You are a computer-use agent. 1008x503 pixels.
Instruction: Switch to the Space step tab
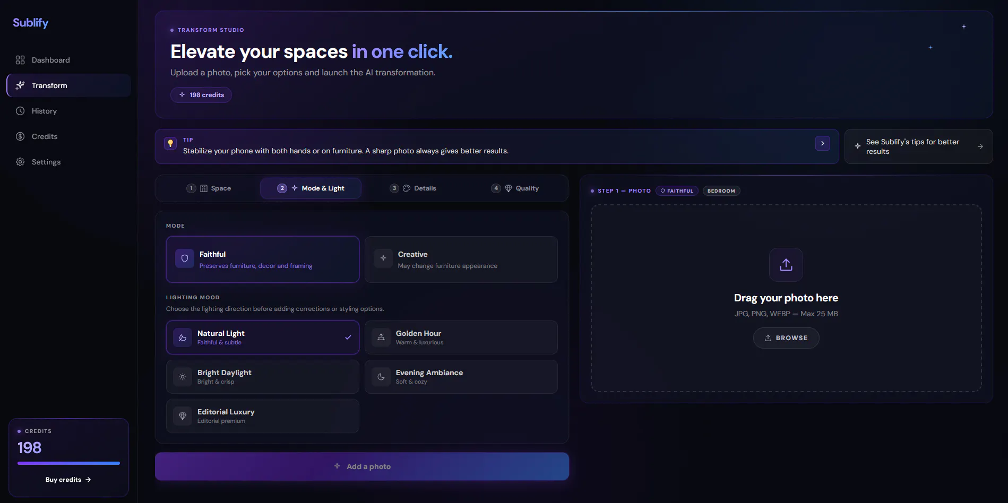click(209, 188)
